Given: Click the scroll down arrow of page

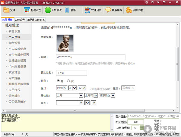Looking at the screenshot, I should (177, 107).
